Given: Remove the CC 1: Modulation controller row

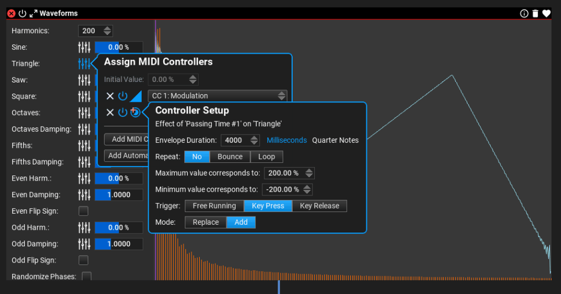Looking at the screenshot, I should [x=110, y=96].
